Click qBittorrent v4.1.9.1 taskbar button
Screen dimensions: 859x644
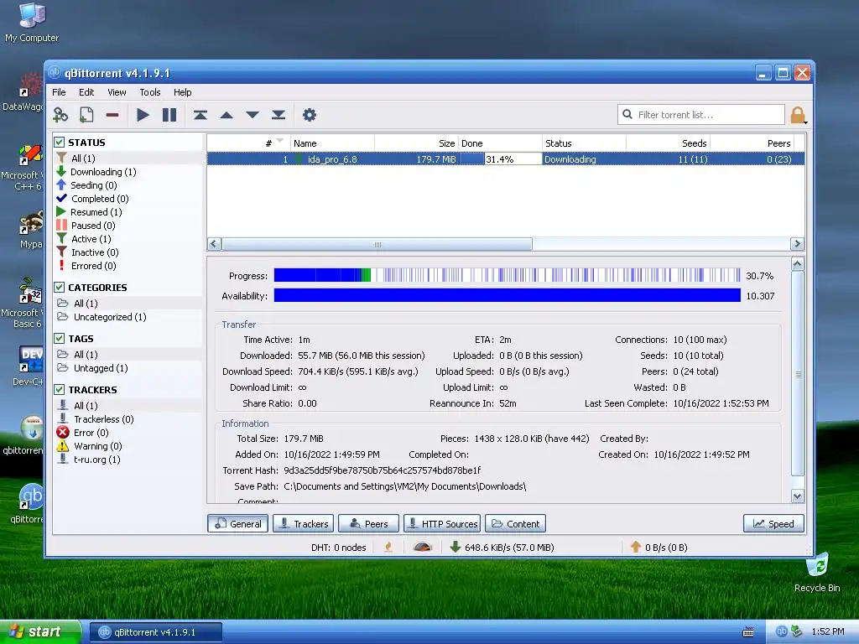point(155,632)
